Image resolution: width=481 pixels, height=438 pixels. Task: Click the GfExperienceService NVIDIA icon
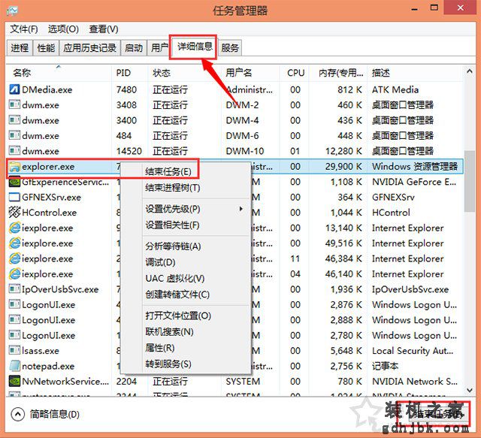coord(14,182)
